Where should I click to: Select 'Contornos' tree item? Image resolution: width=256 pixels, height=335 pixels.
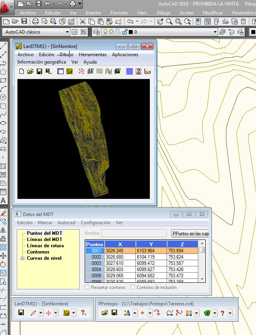pyautogui.click(x=38, y=252)
